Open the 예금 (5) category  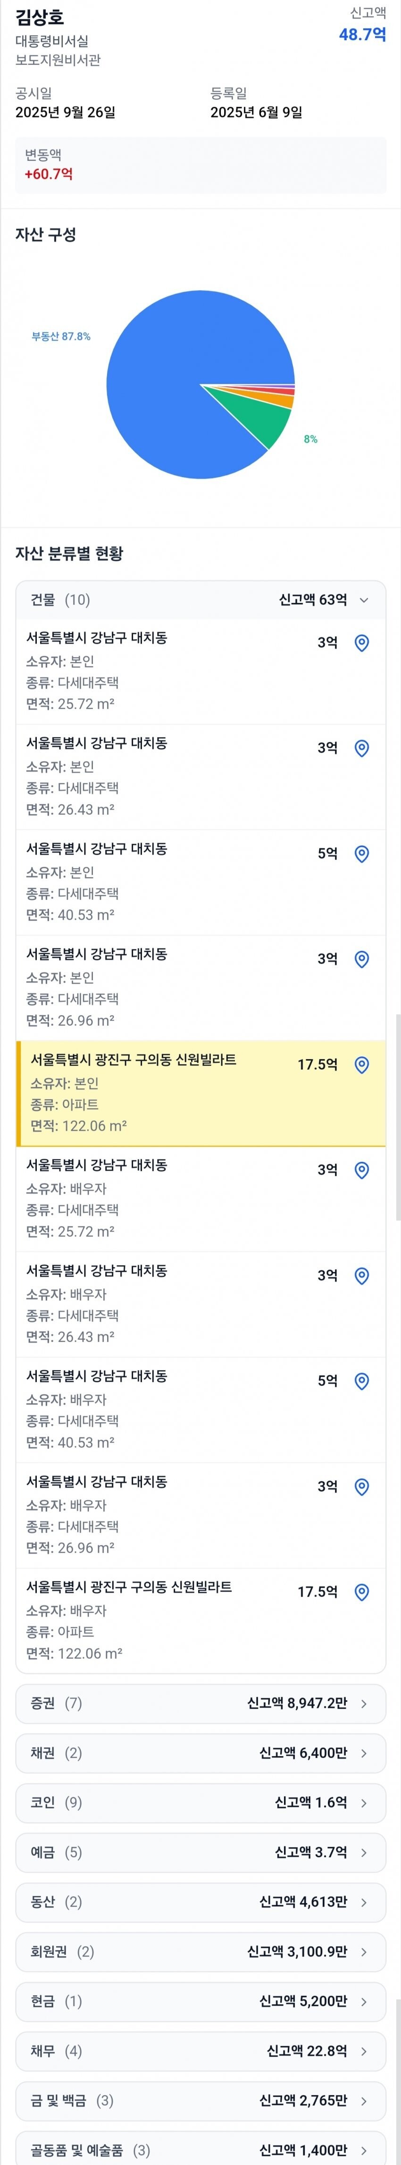[x=200, y=1852]
